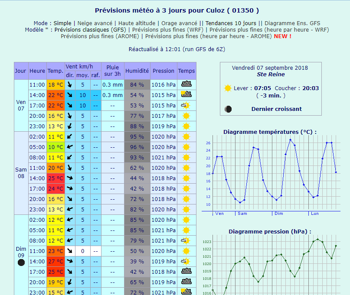
Task: Click the 39 % humidity value at Dim 14:00
Action: [x=137, y=262]
